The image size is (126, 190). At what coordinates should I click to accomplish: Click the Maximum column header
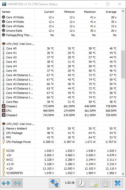pos(90,12)
